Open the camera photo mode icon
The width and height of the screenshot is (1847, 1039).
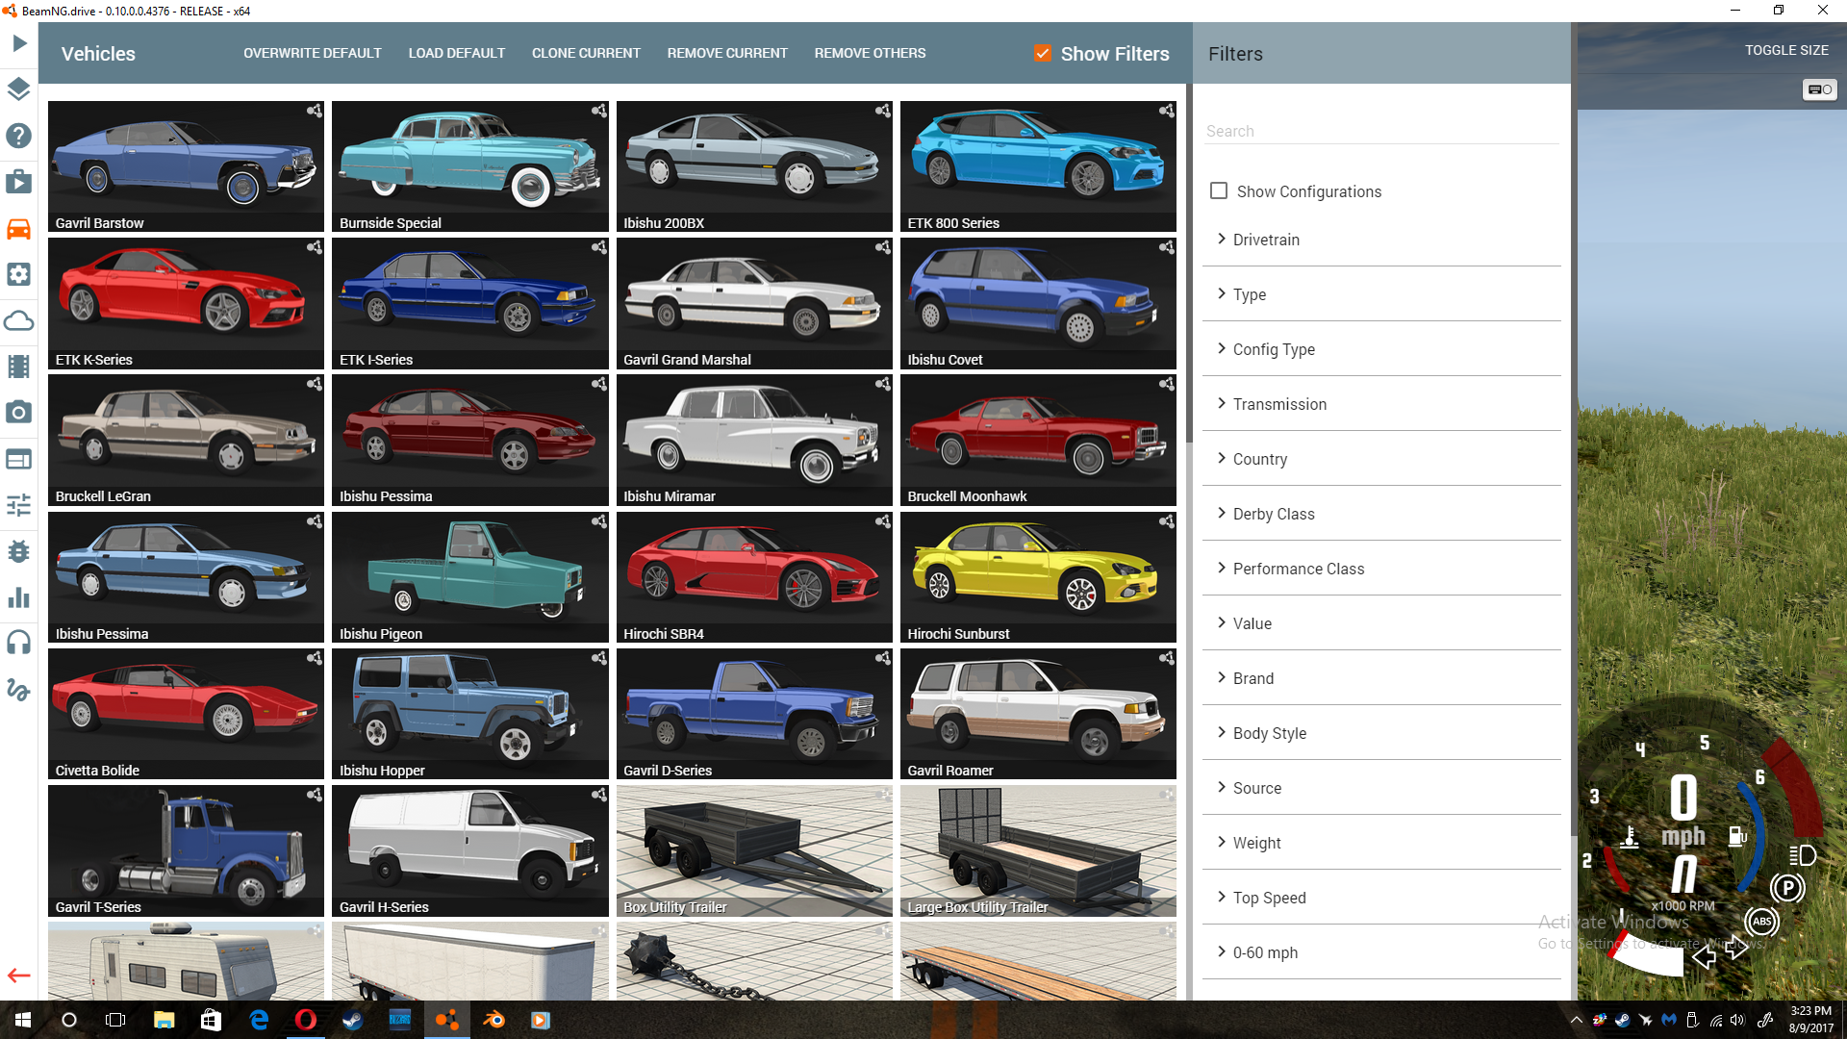tap(19, 413)
